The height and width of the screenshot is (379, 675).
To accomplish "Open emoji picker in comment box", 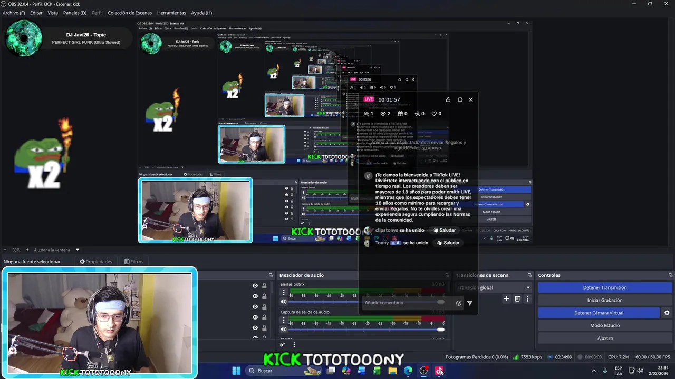I will click(458, 303).
